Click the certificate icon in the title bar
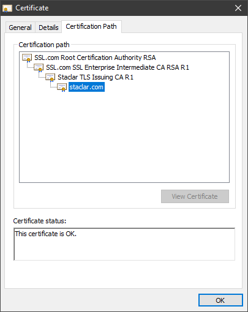 [x=7, y=9]
